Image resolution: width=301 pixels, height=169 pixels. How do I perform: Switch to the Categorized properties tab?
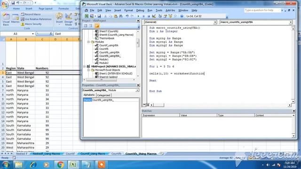(x=103, y=95)
